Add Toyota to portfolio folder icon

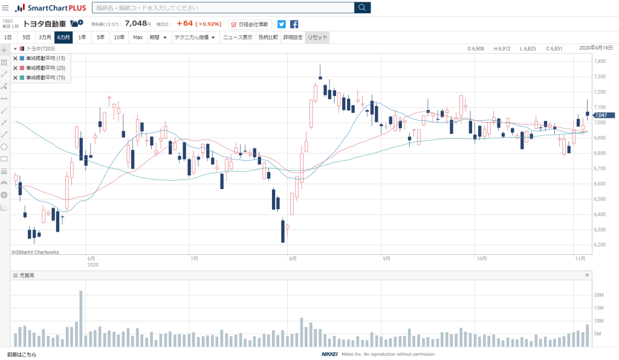coord(76,24)
